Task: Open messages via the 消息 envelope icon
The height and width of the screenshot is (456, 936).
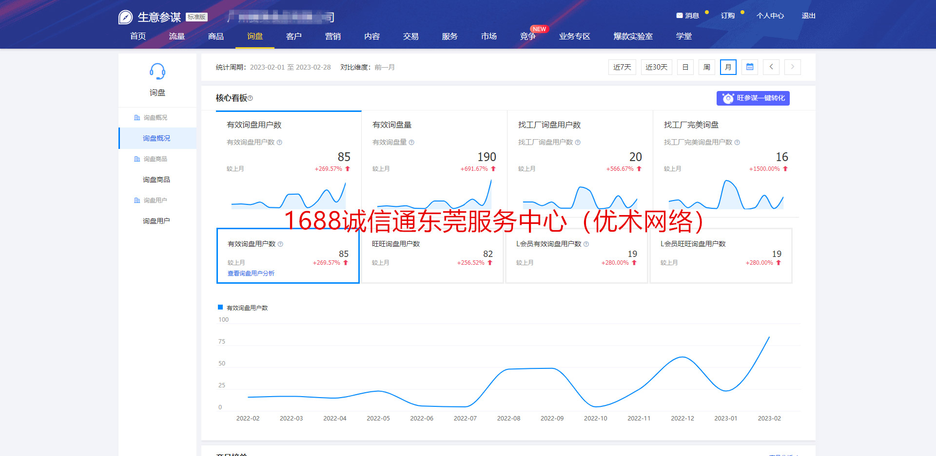Action: [680, 16]
